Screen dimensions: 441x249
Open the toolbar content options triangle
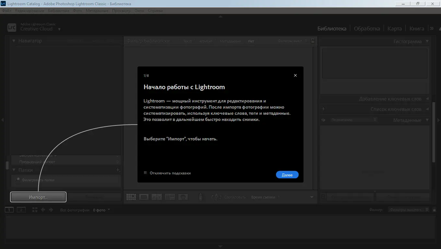tap(312, 197)
